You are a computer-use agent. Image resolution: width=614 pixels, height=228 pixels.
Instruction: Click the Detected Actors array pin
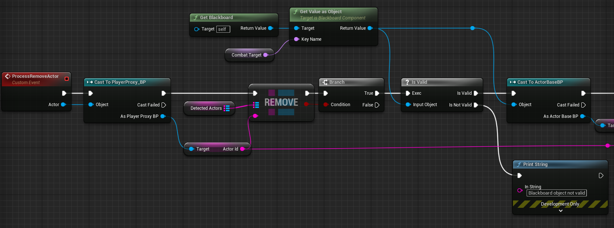point(227,108)
